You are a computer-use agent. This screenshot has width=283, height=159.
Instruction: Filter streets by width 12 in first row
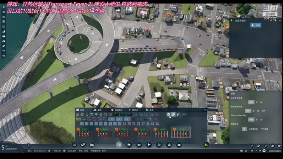point(105,114)
